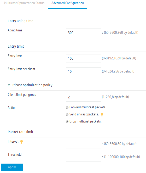Click the Aging time field label

[15, 30]
